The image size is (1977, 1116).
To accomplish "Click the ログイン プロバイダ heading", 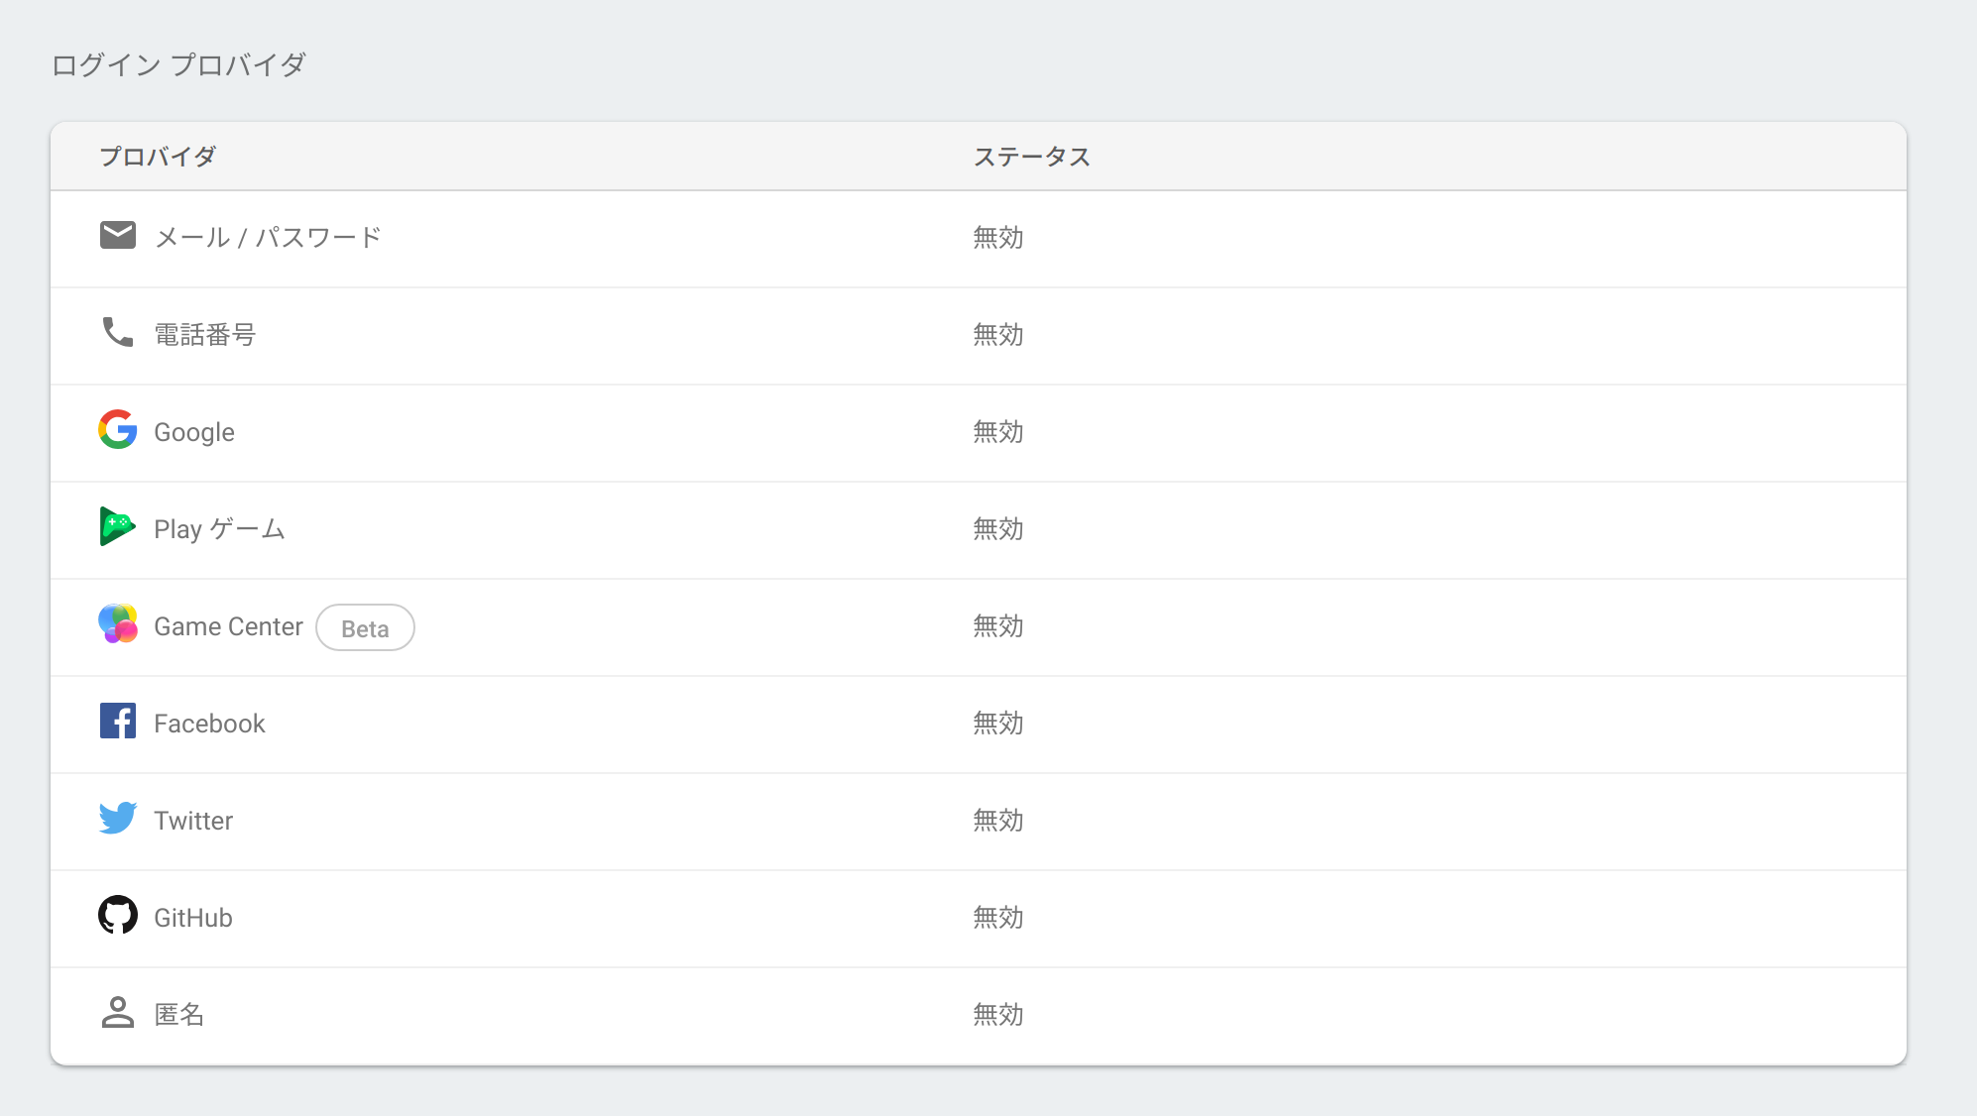I will (179, 63).
